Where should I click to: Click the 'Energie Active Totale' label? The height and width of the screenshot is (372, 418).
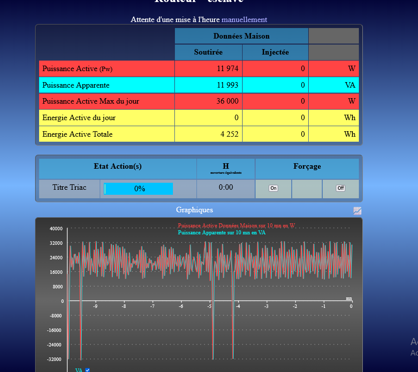coord(77,134)
